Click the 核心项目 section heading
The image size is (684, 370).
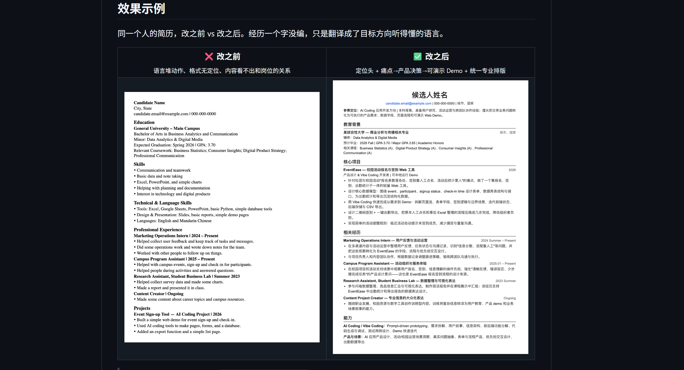[352, 162]
